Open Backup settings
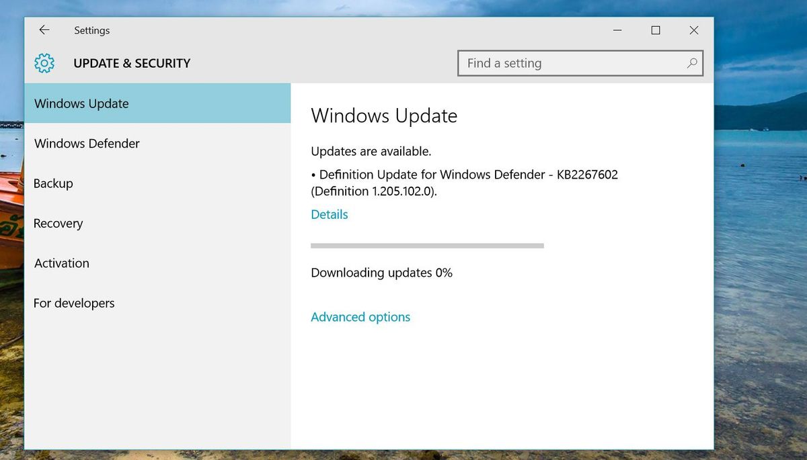This screenshot has height=460, width=807. [53, 183]
